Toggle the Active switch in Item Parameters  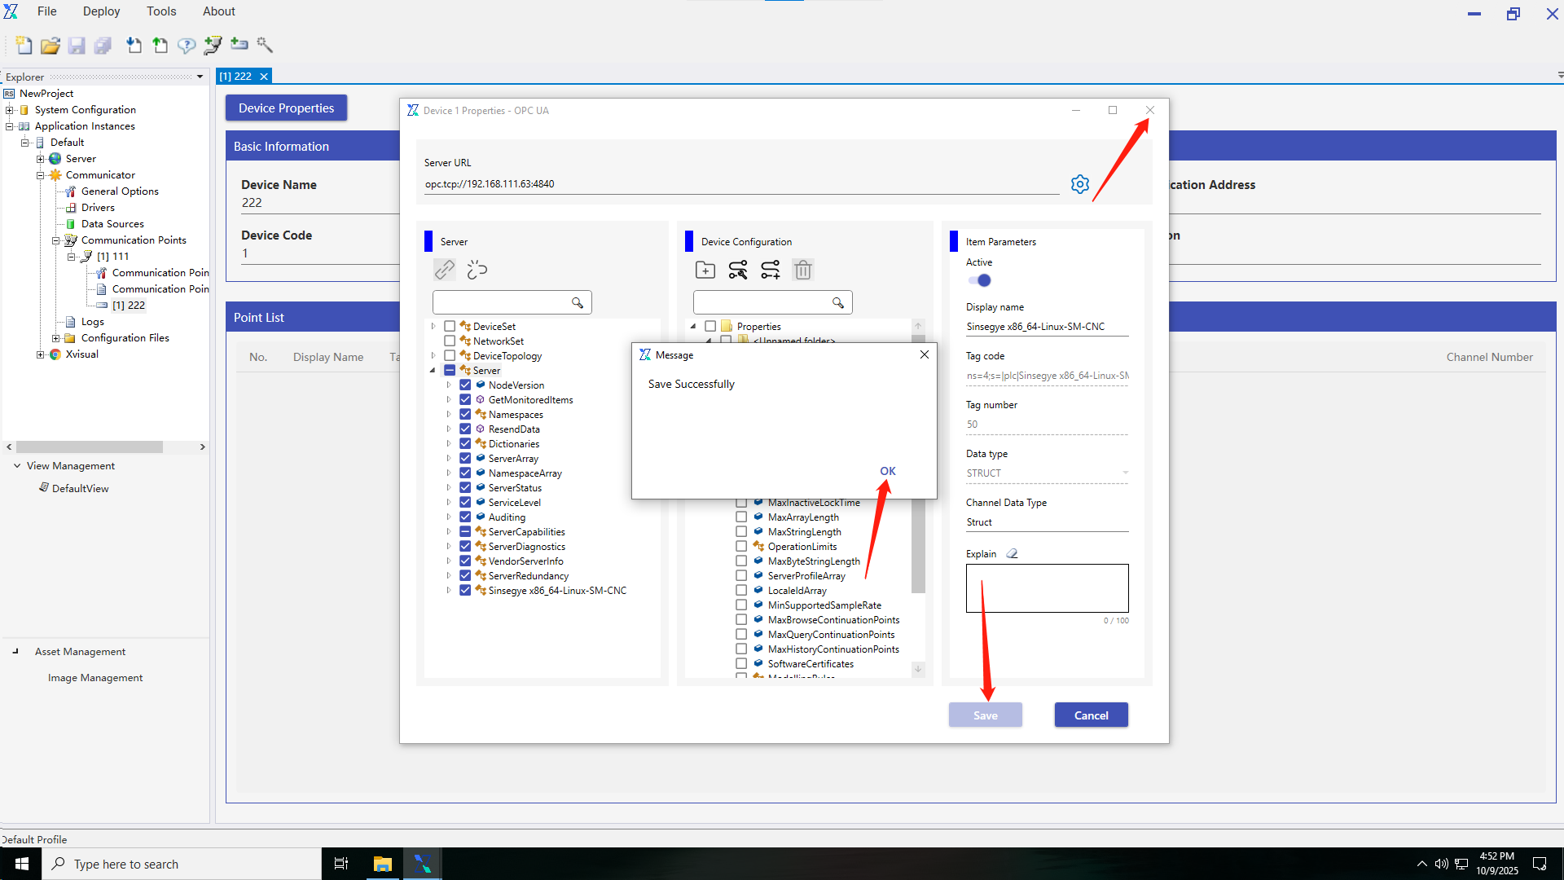point(979,280)
